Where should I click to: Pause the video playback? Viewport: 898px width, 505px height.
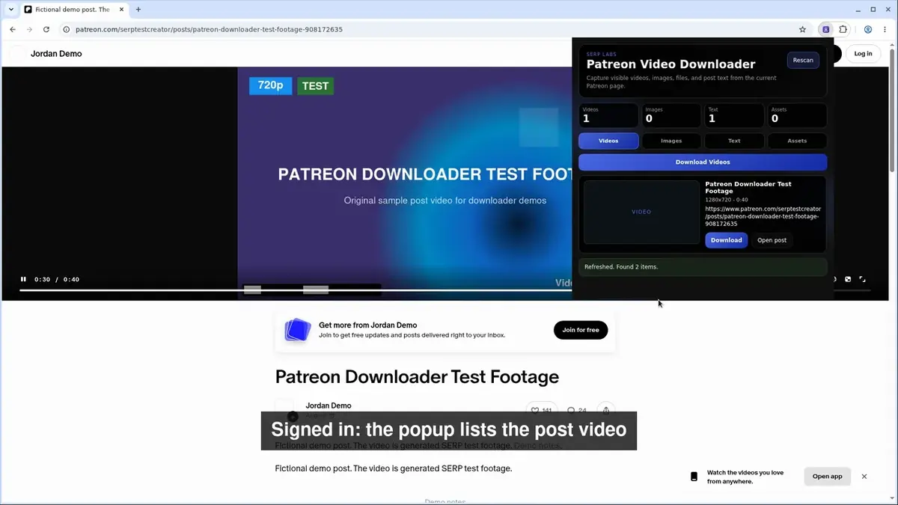(23, 279)
